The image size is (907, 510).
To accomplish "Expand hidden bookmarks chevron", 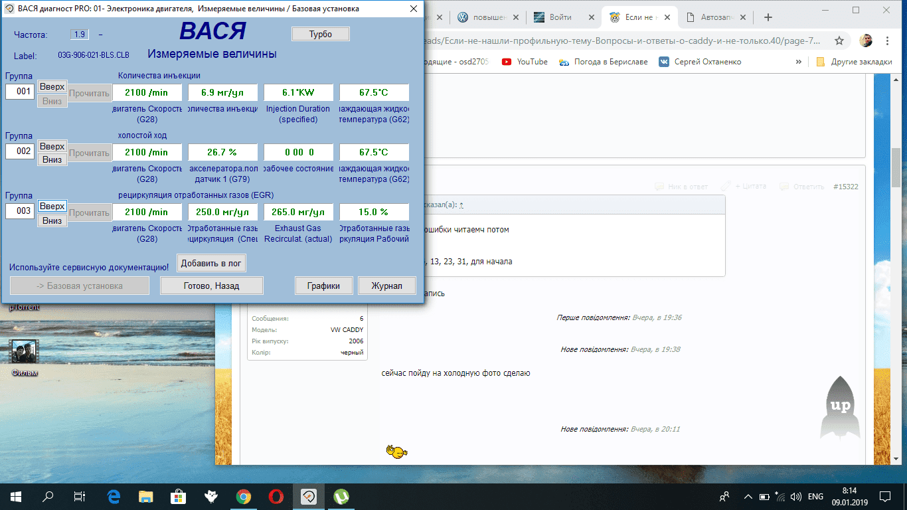I will (799, 62).
